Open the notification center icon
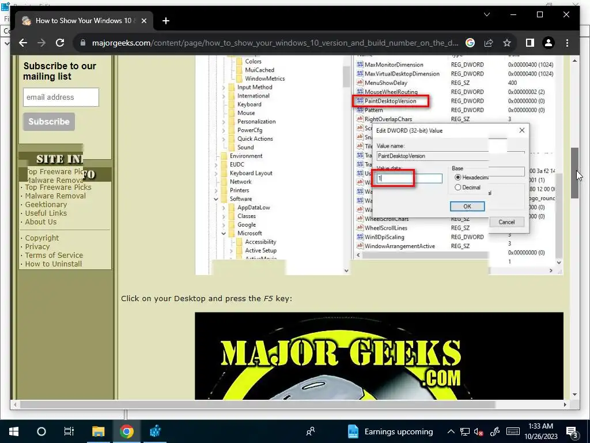 (572, 432)
